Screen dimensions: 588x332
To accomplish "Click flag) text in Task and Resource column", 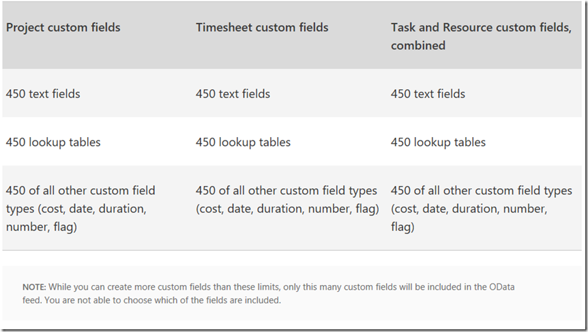I will coord(402,227).
